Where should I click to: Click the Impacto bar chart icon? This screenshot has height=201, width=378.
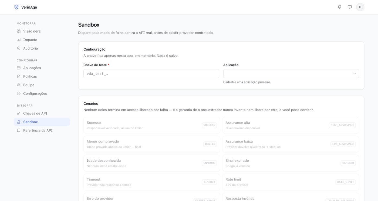19,40
